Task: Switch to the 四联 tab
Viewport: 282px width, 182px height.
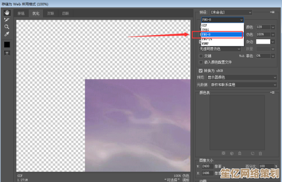Action: point(65,14)
